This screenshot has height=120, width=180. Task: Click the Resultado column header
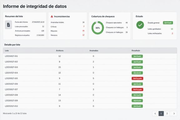[136, 51]
